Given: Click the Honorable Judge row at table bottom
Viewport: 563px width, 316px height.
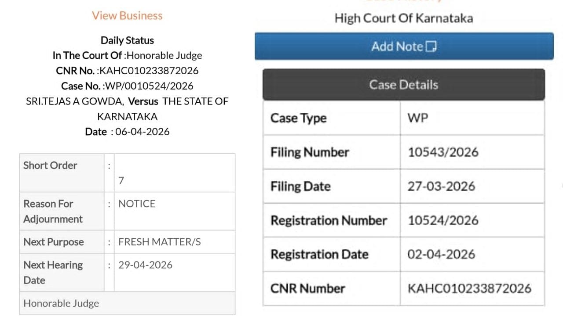Looking at the screenshot, I should pos(61,303).
